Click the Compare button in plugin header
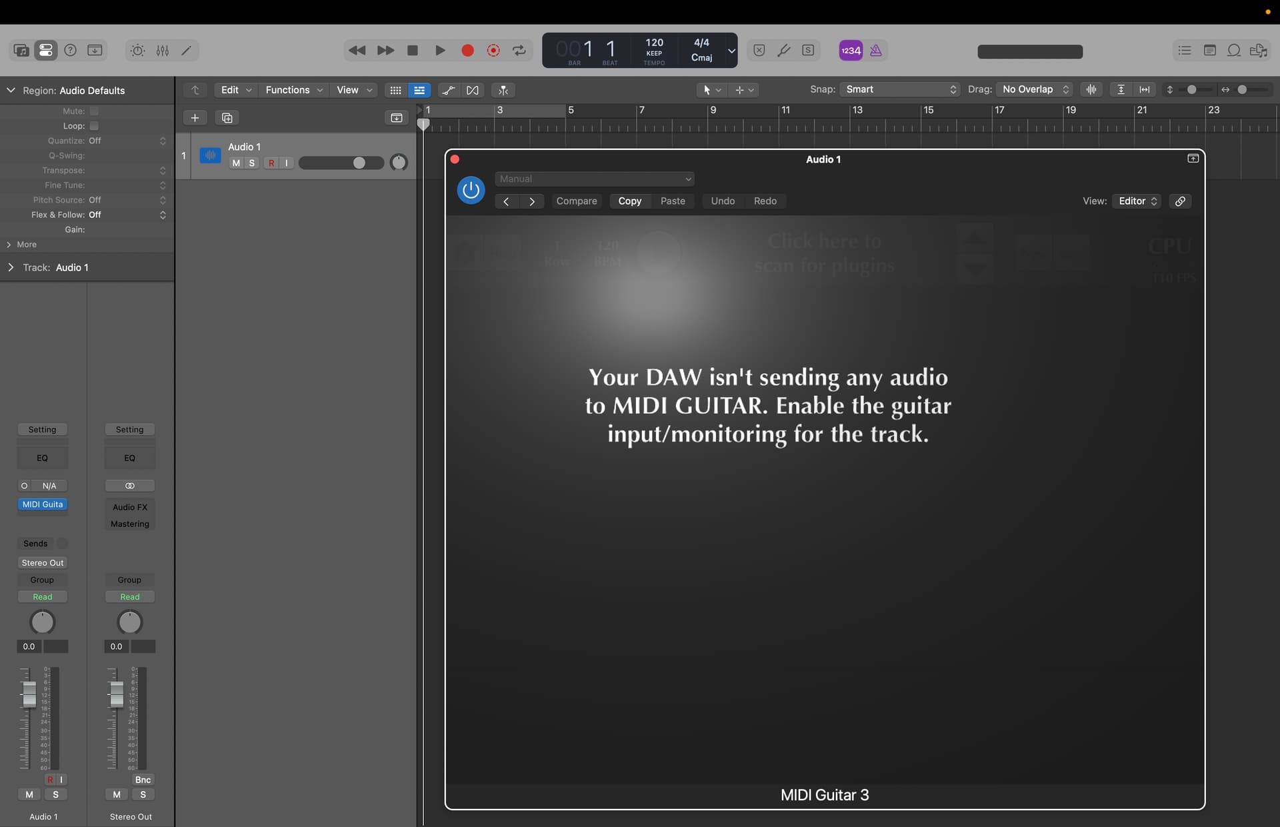Image resolution: width=1280 pixels, height=827 pixels. point(576,201)
